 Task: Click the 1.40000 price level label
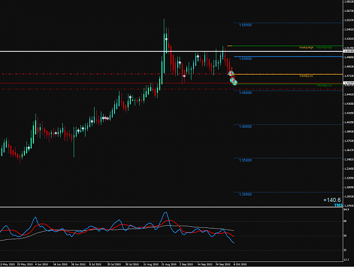click(x=245, y=127)
